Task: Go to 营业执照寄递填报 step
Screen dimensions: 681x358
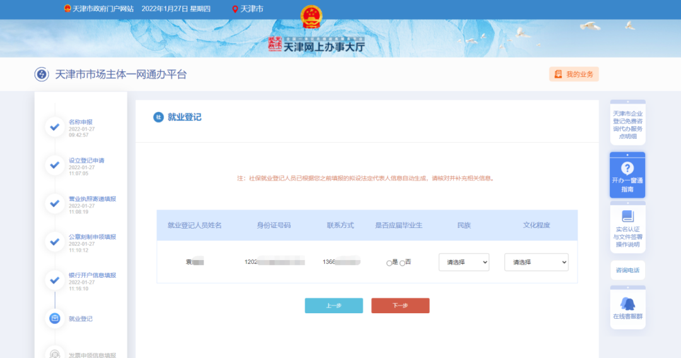Action: point(93,199)
